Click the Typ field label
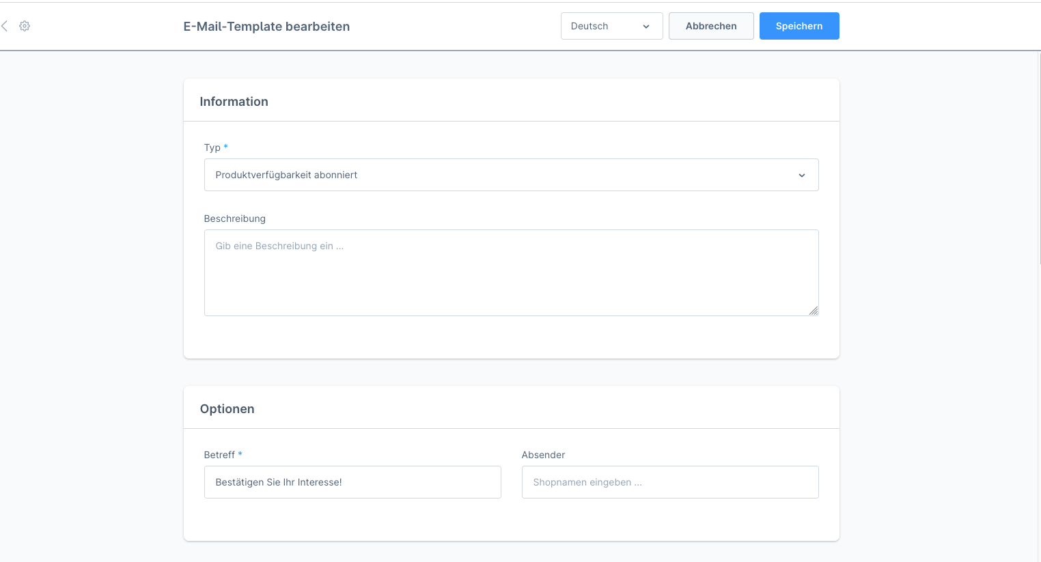Viewport: 1041px width, 562px height. [212, 147]
